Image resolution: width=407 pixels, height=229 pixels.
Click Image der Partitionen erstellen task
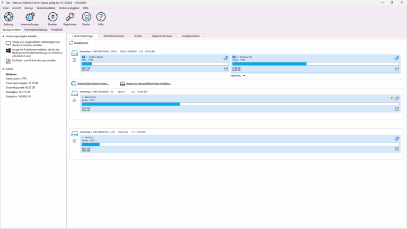tap(38, 52)
